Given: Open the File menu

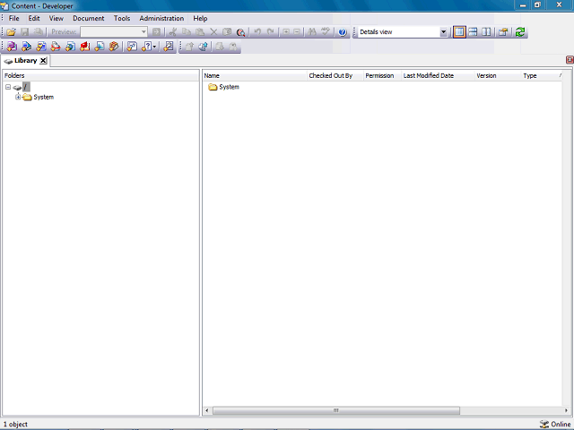Looking at the screenshot, I should coord(14,18).
